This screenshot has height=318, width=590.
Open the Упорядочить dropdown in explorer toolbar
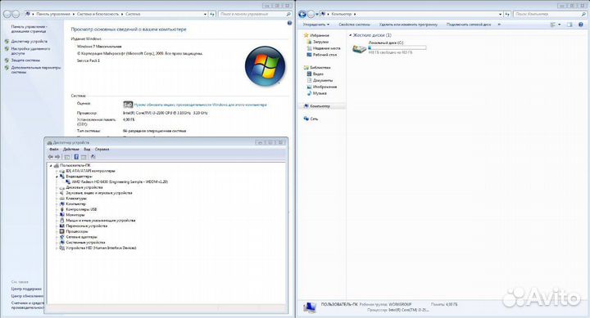316,25
